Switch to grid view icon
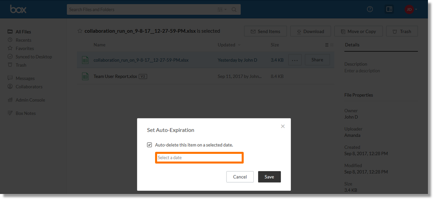 tap(332, 45)
